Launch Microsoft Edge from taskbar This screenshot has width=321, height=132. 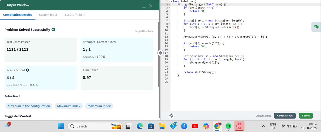(x=140, y=126)
